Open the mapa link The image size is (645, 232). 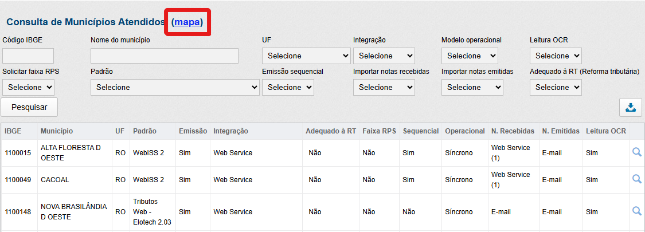click(x=187, y=22)
